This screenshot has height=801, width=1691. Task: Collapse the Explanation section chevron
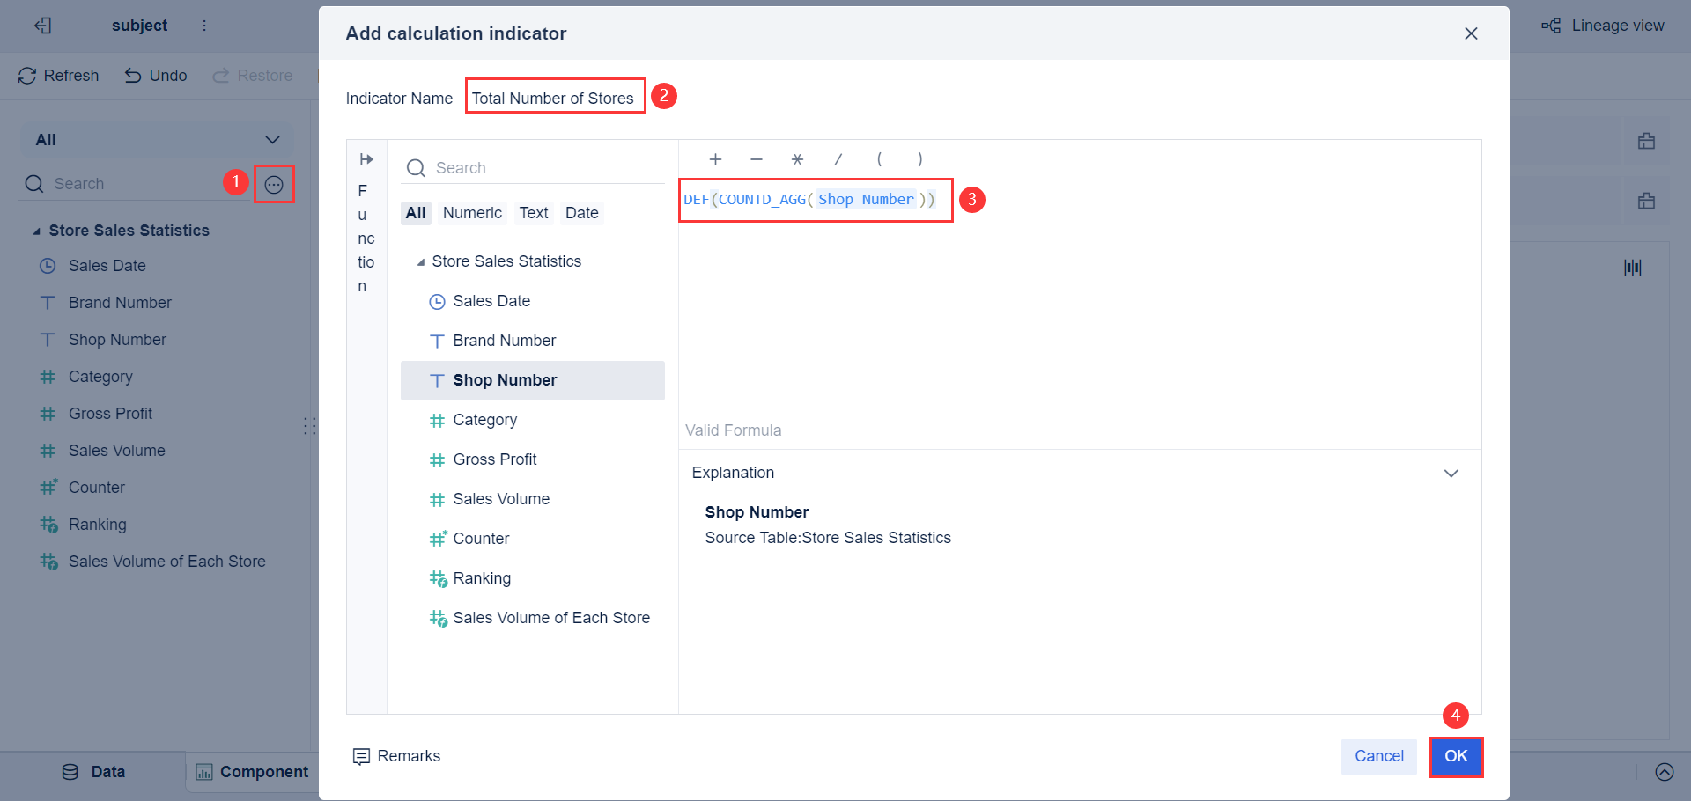click(1451, 473)
